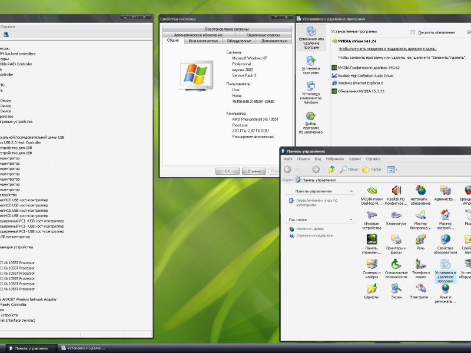Image resolution: width=471 pixels, height=353 pixels.
Task: Open the Views dropdown in Control Panel toolbar
Action: pyautogui.click(x=392, y=169)
